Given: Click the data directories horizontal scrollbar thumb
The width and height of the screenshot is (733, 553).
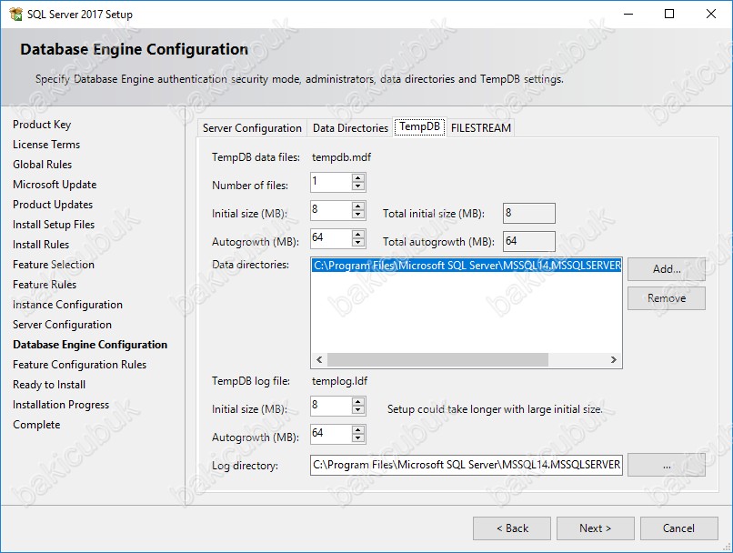Looking at the screenshot, I should [x=437, y=359].
